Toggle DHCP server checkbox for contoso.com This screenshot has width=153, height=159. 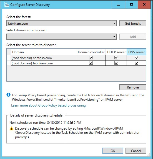tap(116, 58)
